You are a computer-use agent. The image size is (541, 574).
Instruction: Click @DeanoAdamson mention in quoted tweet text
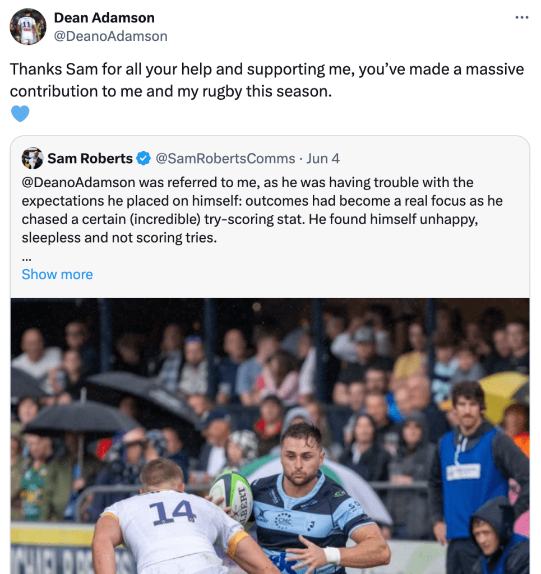[78, 183]
